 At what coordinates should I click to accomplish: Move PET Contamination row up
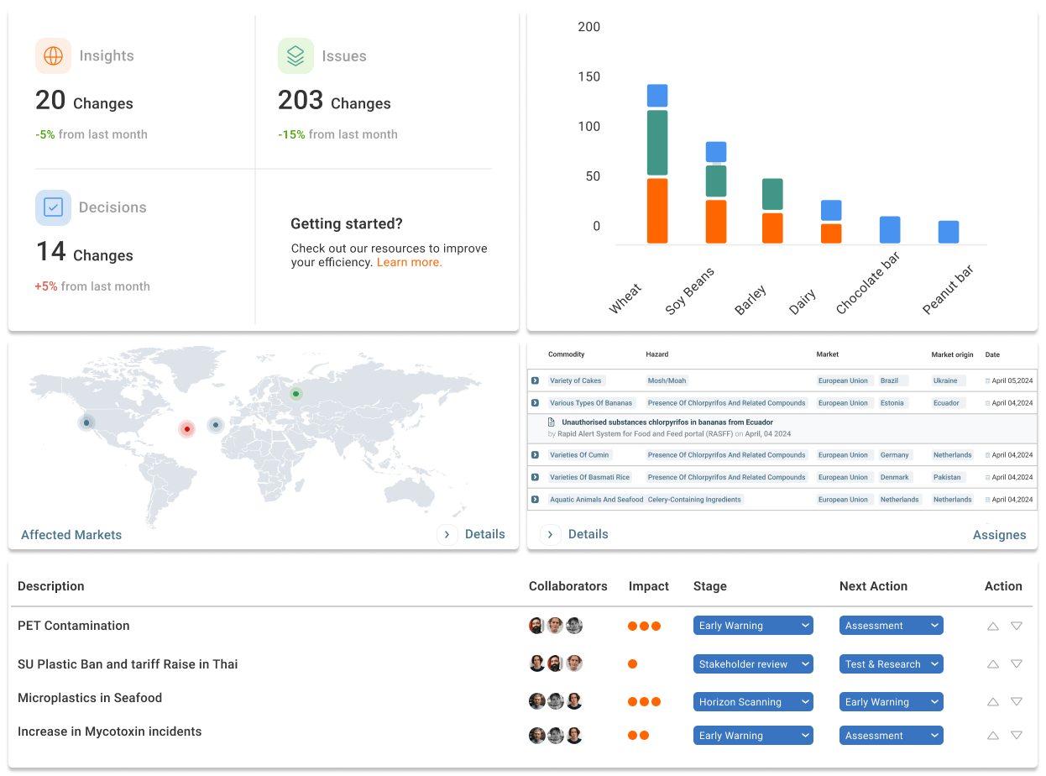tap(993, 626)
